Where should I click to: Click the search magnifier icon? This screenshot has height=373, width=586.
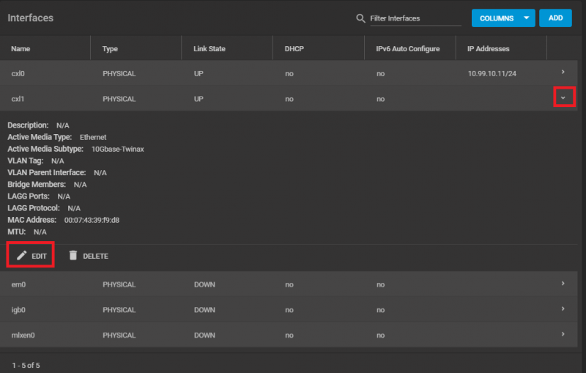pyautogui.click(x=360, y=18)
